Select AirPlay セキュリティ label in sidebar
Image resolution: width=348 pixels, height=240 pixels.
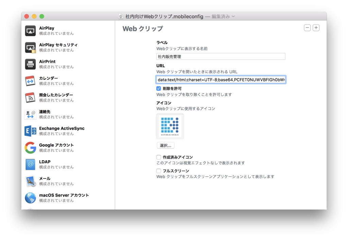pyautogui.click(x=58, y=45)
